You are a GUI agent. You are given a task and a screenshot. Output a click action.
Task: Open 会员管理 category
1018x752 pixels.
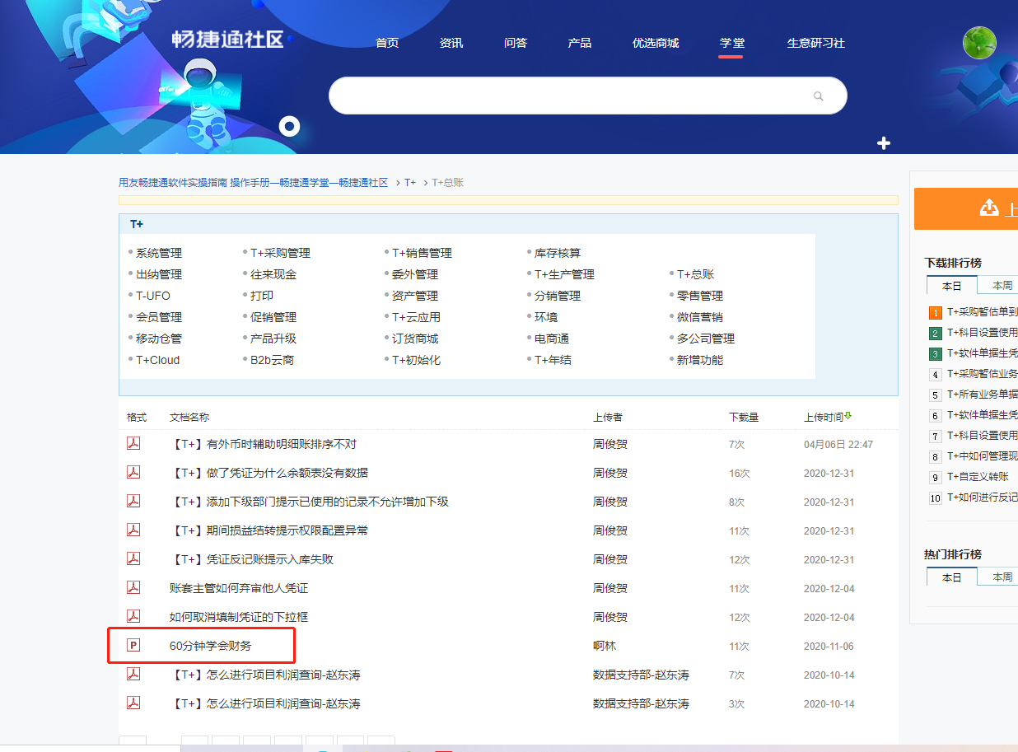(159, 317)
